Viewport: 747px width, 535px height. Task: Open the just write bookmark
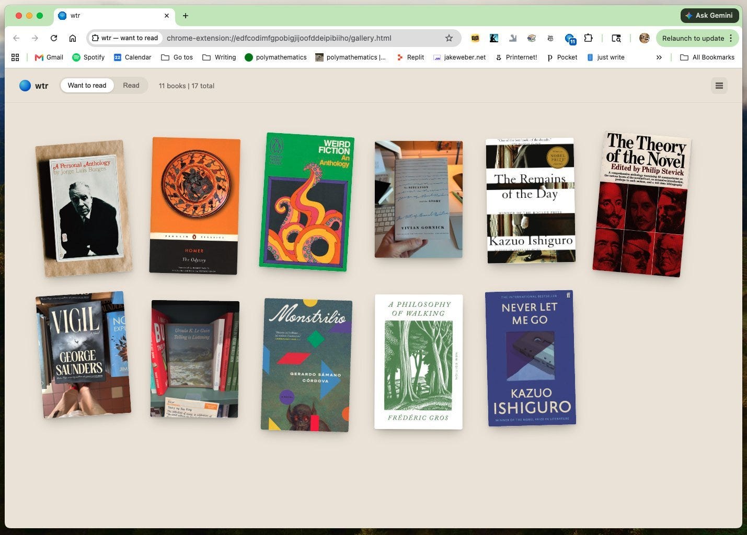[605, 57]
